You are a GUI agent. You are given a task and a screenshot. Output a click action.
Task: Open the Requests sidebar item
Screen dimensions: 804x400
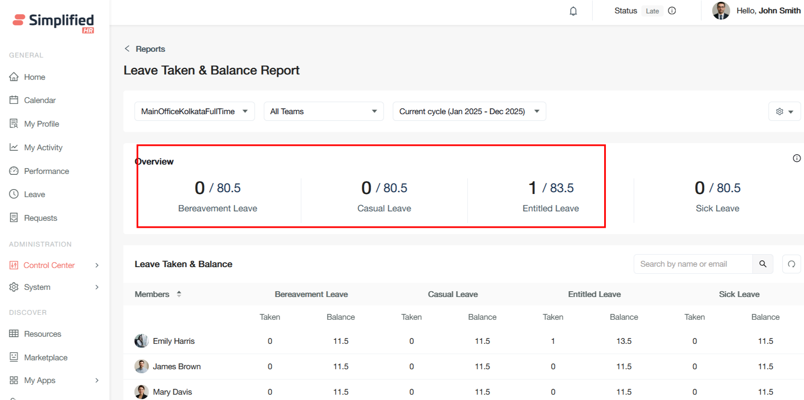[x=41, y=218]
